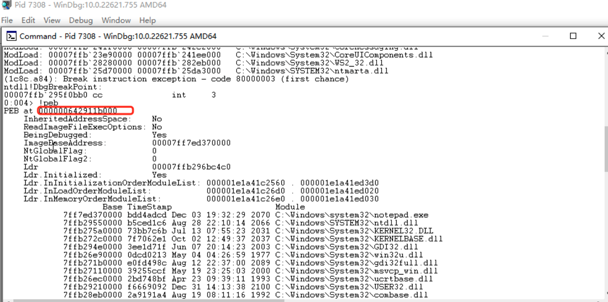This screenshot has height=302, width=608.
Task: Click the PEB address 000000642911b000
Action: click(x=78, y=111)
